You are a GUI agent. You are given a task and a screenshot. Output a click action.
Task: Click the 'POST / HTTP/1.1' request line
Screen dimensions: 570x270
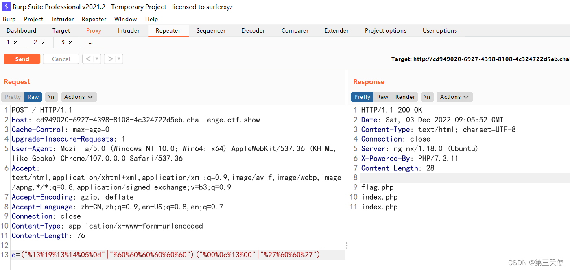coord(42,110)
